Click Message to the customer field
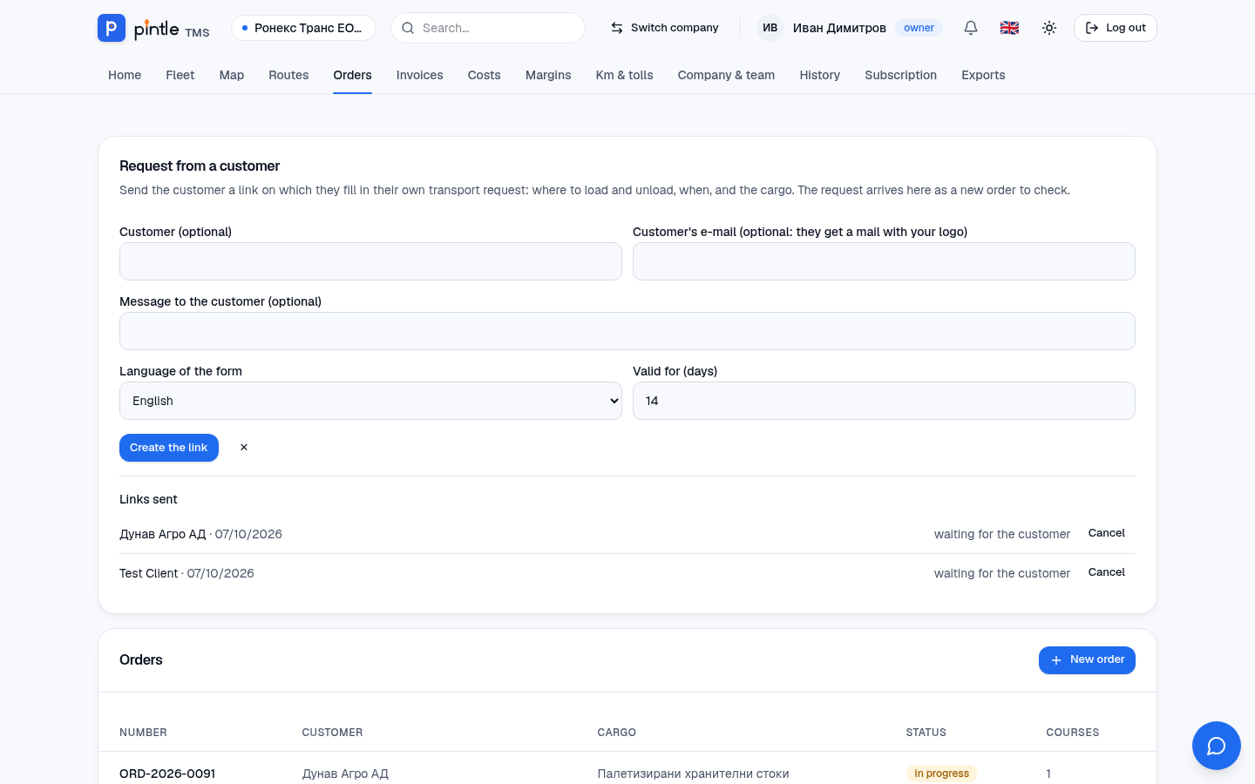This screenshot has height=784, width=1255. click(x=627, y=331)
